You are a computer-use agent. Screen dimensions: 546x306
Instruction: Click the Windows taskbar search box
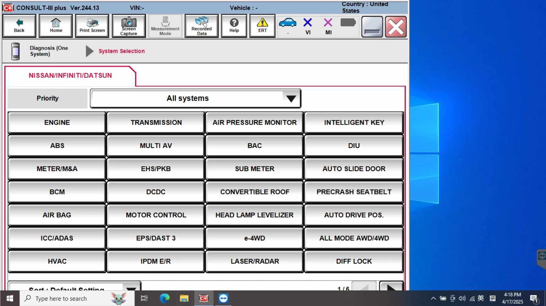click(72, 298)
